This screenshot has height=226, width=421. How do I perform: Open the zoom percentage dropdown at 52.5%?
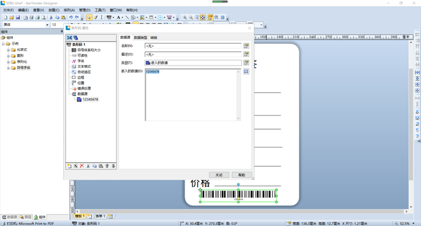[x=414, y=224]
